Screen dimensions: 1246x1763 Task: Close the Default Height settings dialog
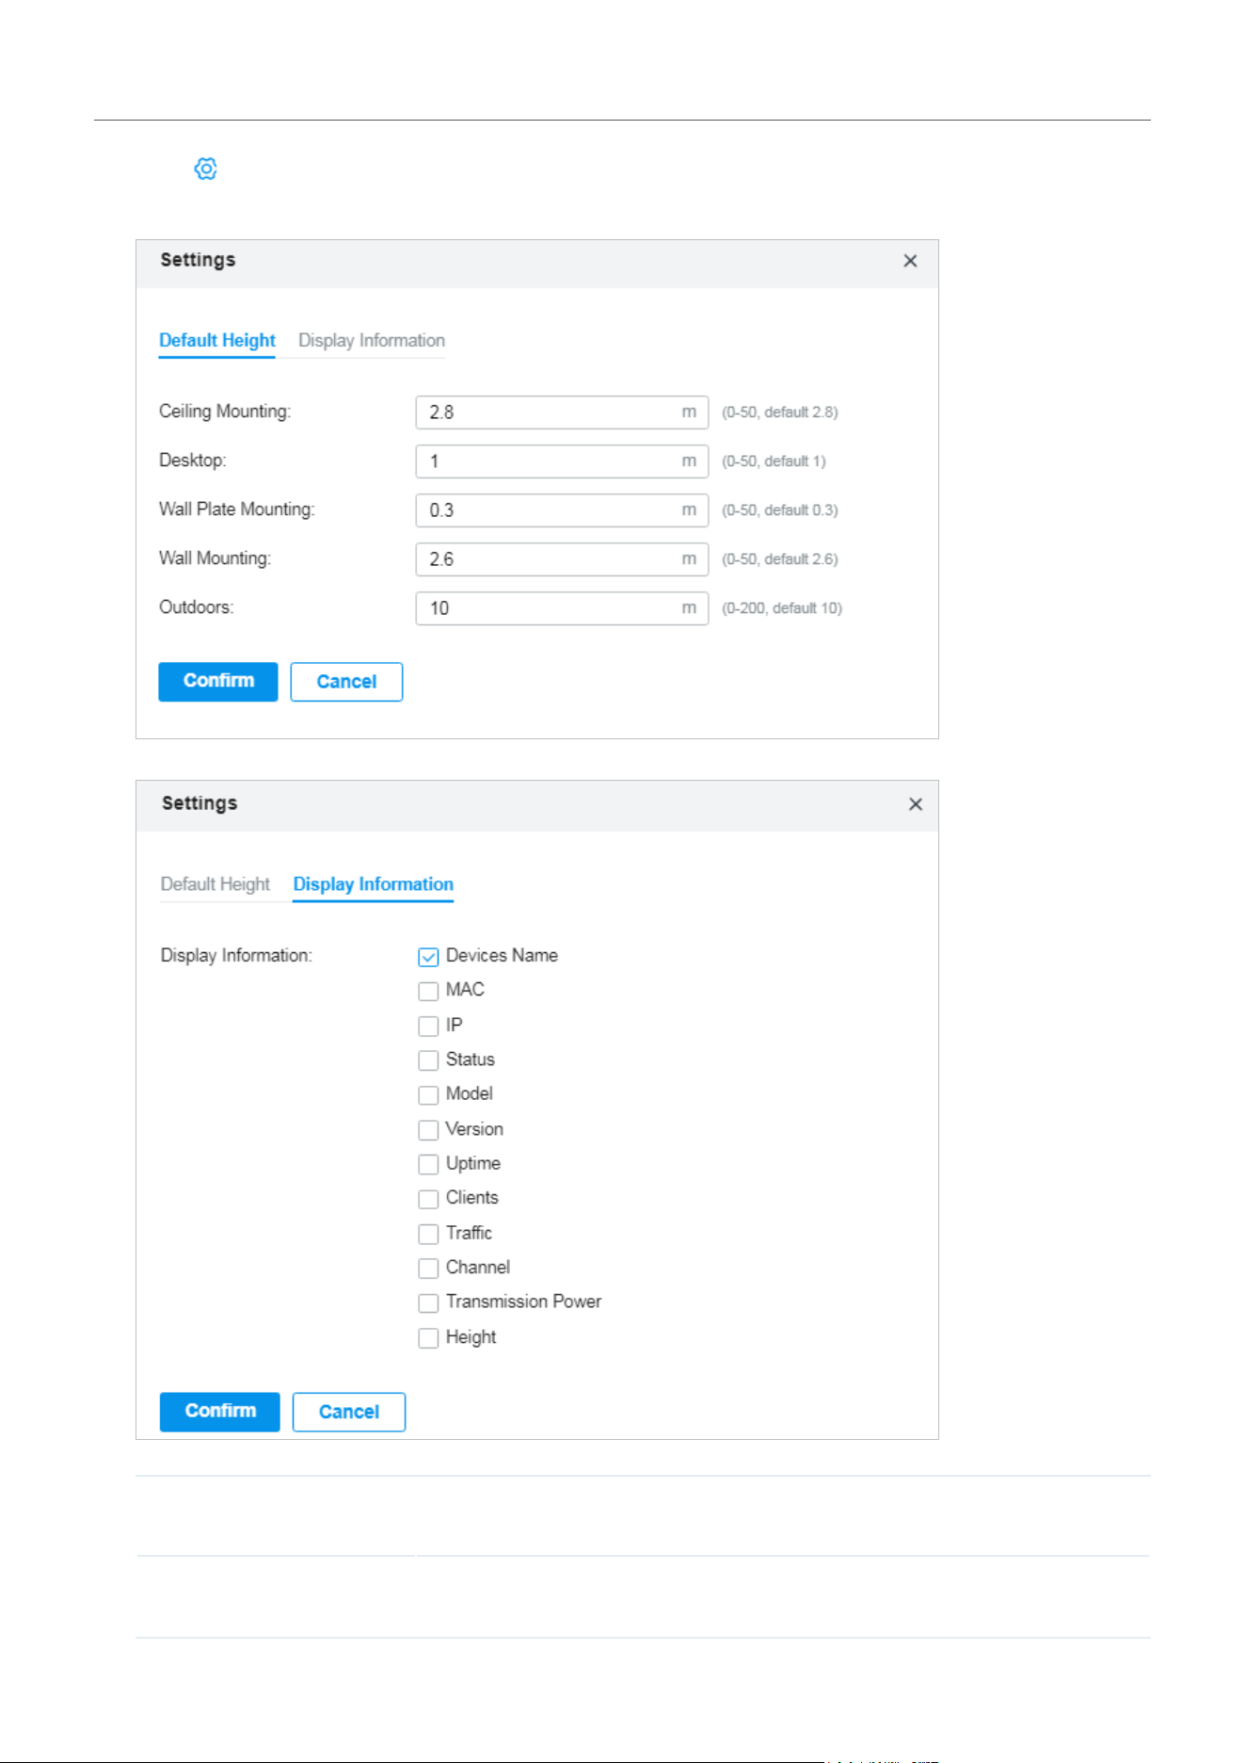pyautogui.click(x=910, y=261)
